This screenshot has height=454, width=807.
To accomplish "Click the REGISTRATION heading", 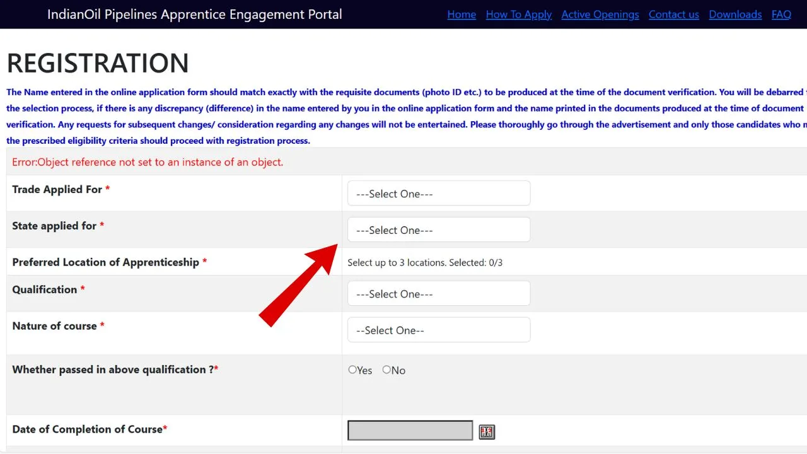I will [98, 63].
